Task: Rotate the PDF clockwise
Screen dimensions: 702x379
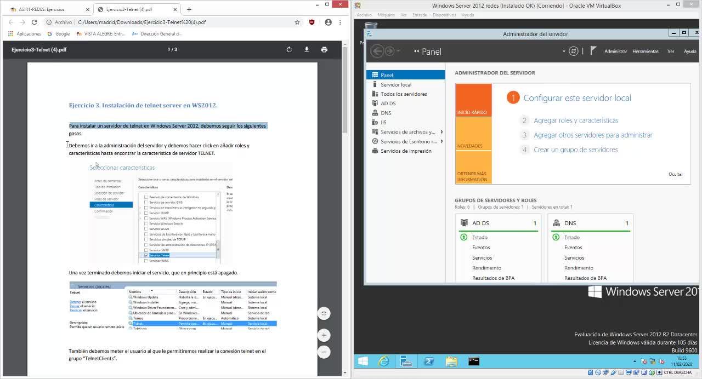Action: tap(289, 49)
